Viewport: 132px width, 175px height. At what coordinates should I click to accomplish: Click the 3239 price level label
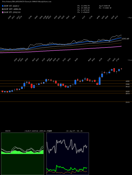[x=128, y=91]
